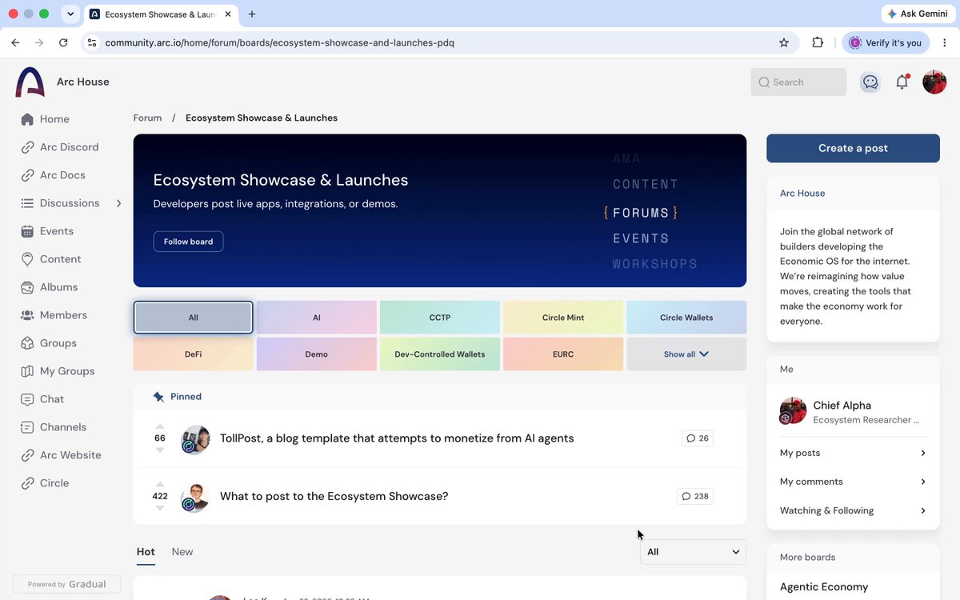The height and width of the screenshot is (600, 960).
Task: Bookmark this page with the star icon
Action: coord(784,42)
